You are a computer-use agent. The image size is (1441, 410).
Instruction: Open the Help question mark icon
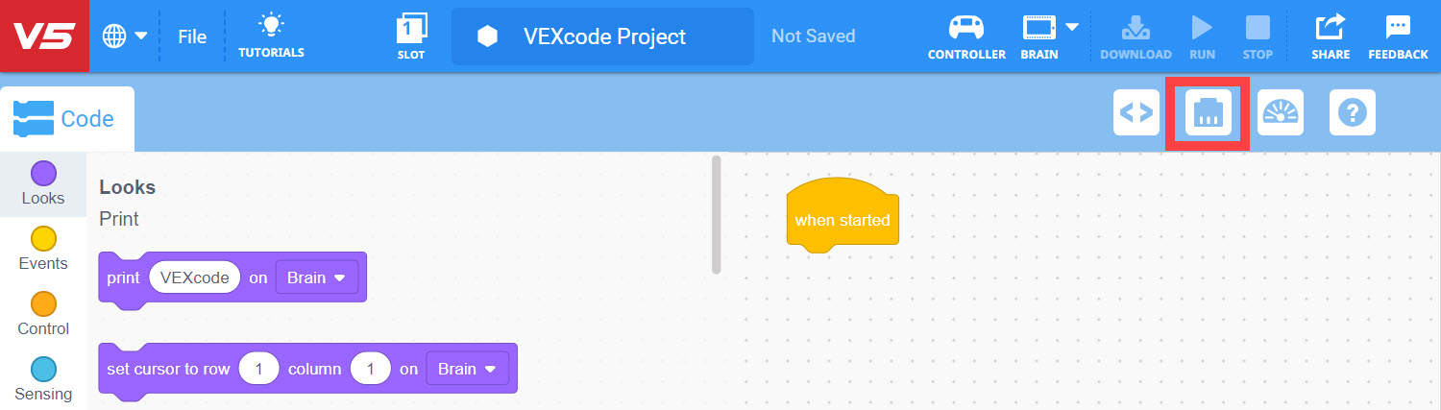coord(1353,112)
